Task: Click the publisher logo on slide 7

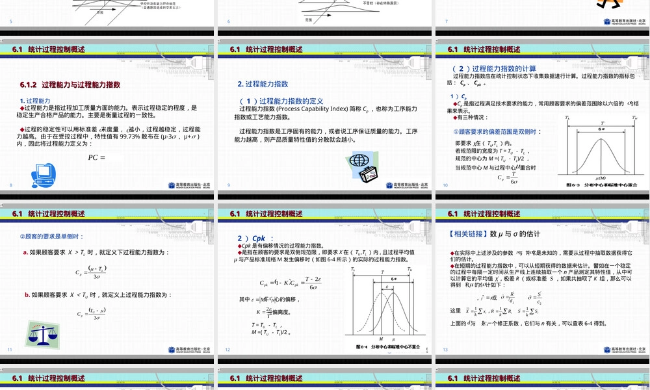Action: tap(624, 21)
